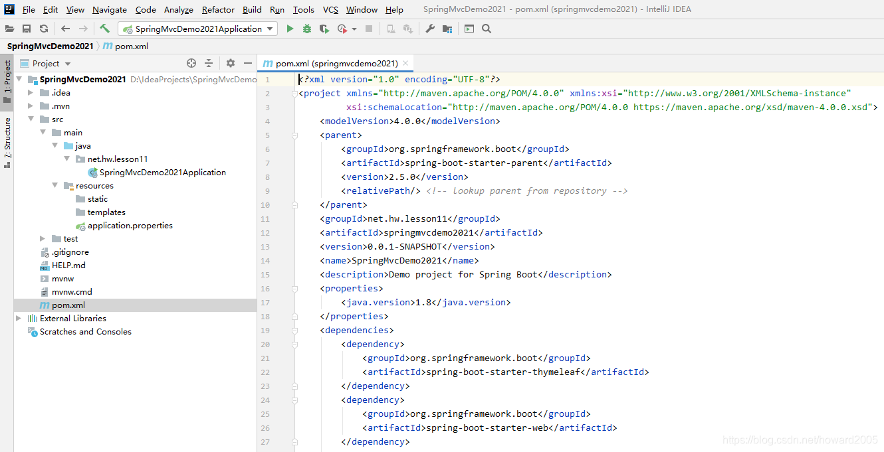The image size is (884, 452).
Task: Expand the test folder
Action: tap(43, 238)
